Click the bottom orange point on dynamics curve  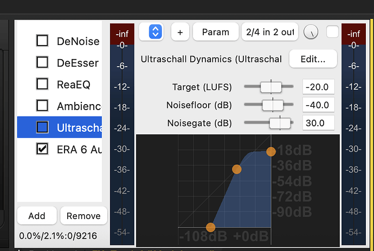[x=210, y=227]
